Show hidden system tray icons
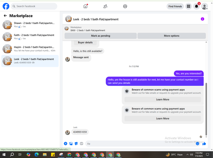Image resolution: width=213 pixels, height=158 pixels. click(x=187, y=155)
